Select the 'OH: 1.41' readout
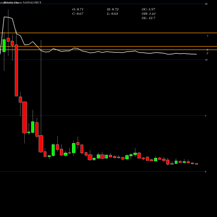 148,14
